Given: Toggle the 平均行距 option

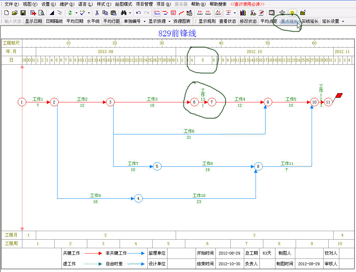Looking at the screenshot, I should (112, 21).
